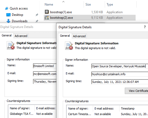Select the bootstrap(2).exe file name
The height and width of the screenshot is (118, 148).
click(x=61, y=18)
